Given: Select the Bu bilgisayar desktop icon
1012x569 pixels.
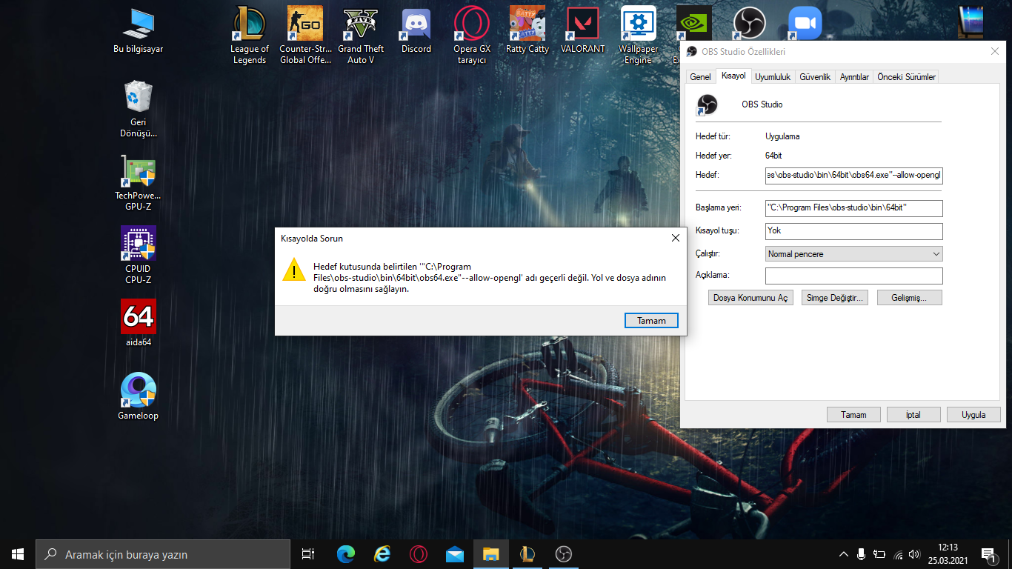Looking at the screenshot, I should click(x=138, y=31).
